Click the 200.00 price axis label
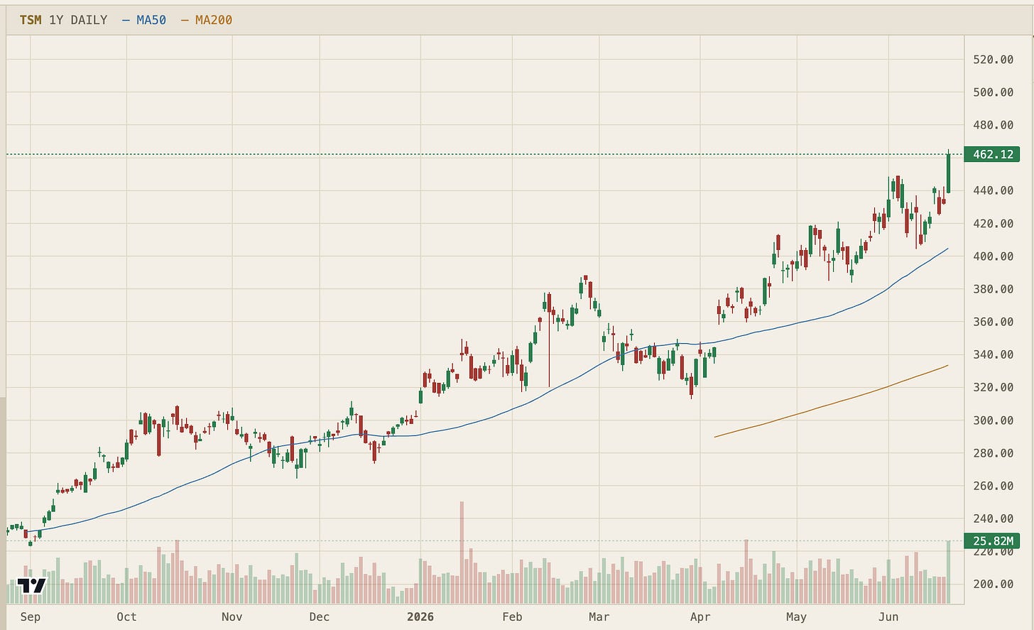The height and width of the screenshot is (630, 1034). [993, 585]
